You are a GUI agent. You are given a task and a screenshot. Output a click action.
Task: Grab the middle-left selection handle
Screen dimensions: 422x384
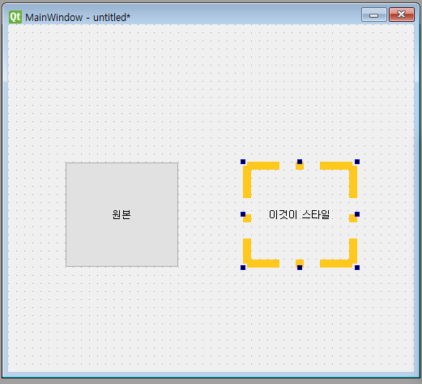(243, 214)
